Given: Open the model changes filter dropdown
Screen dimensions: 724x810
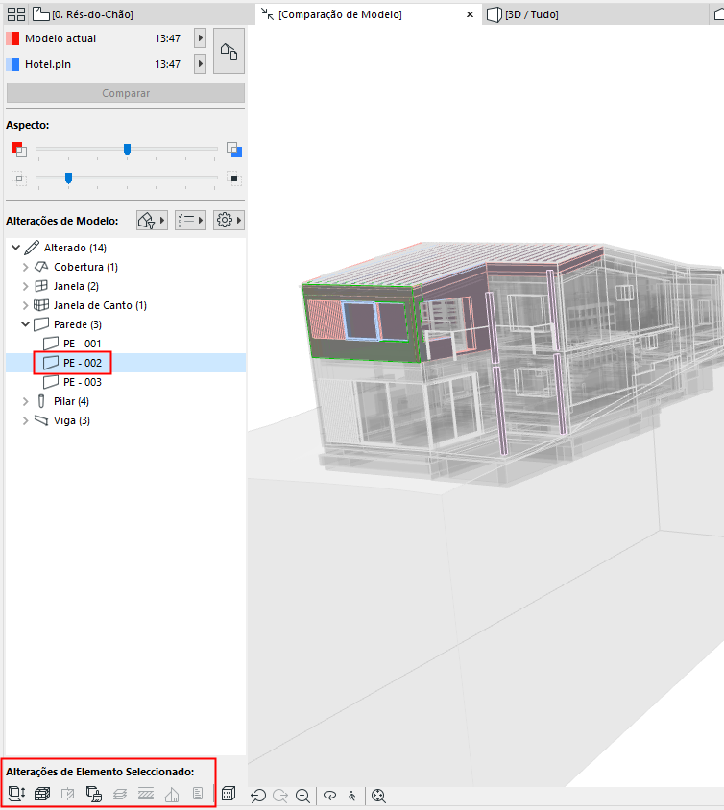Looking at the screenshot, I should click(152, 221).
